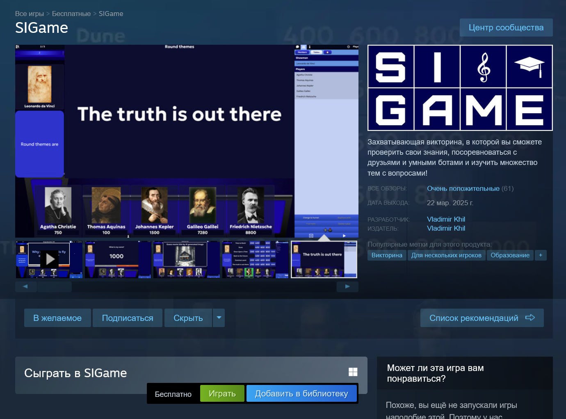
Task: Click the SIGame breadcrumb link
Action: point(111,14)
